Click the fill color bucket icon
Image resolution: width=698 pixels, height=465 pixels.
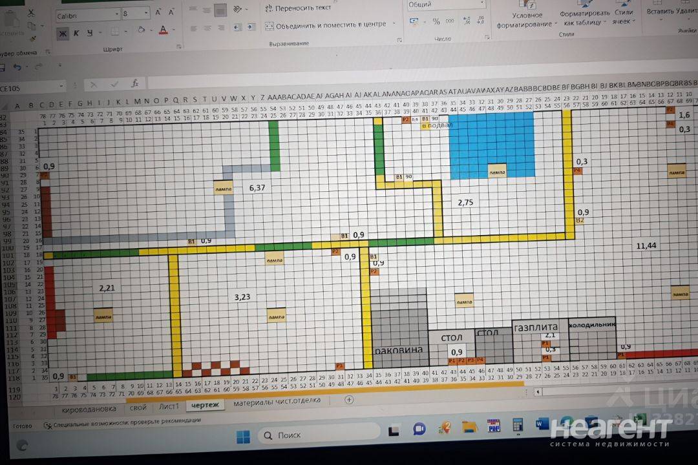140,31
